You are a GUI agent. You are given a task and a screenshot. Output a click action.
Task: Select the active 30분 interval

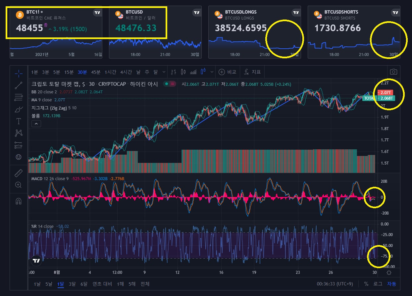(x=82, y=72)
